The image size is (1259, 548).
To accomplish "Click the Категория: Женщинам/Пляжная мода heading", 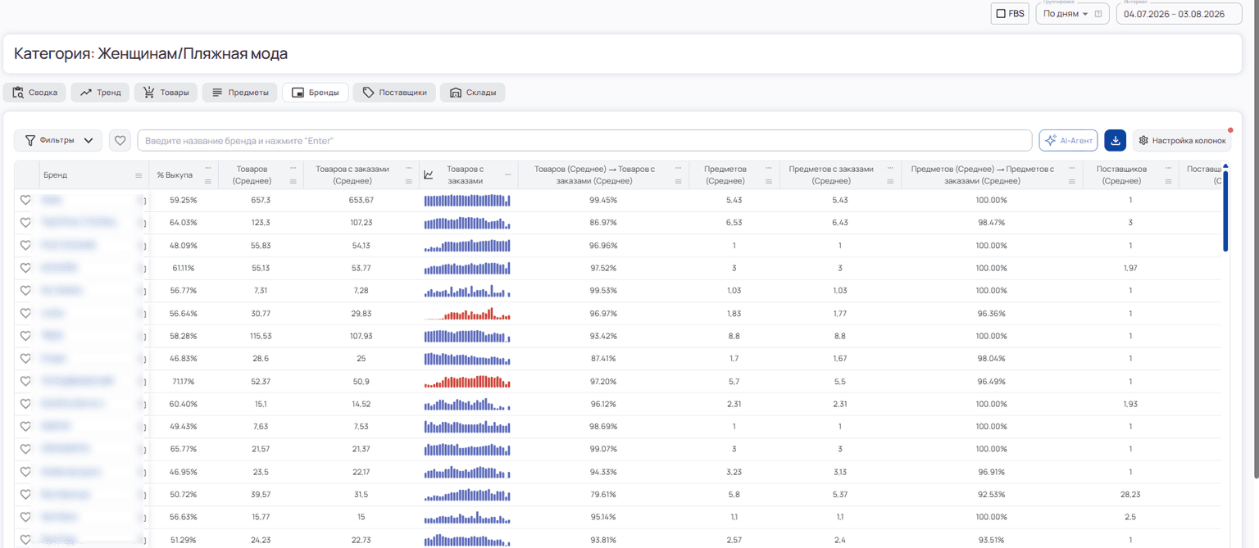I will (151, 54).
